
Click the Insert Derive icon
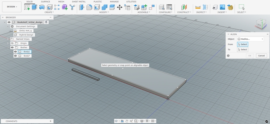[215, 7]
